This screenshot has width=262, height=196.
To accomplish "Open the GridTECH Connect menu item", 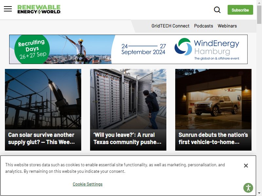I will tap(170, 26).
